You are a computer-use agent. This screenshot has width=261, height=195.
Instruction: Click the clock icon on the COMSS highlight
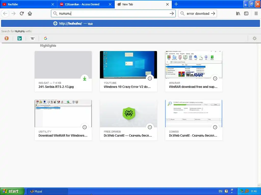pyautogui.click(x=215, y=127)
